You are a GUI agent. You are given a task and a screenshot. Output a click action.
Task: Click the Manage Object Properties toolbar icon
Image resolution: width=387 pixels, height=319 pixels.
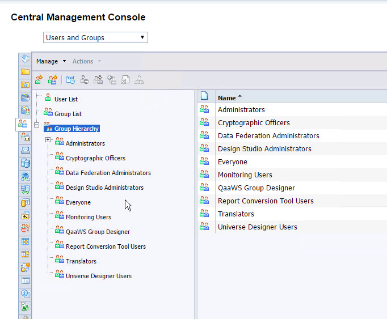[x=70, y=80]
